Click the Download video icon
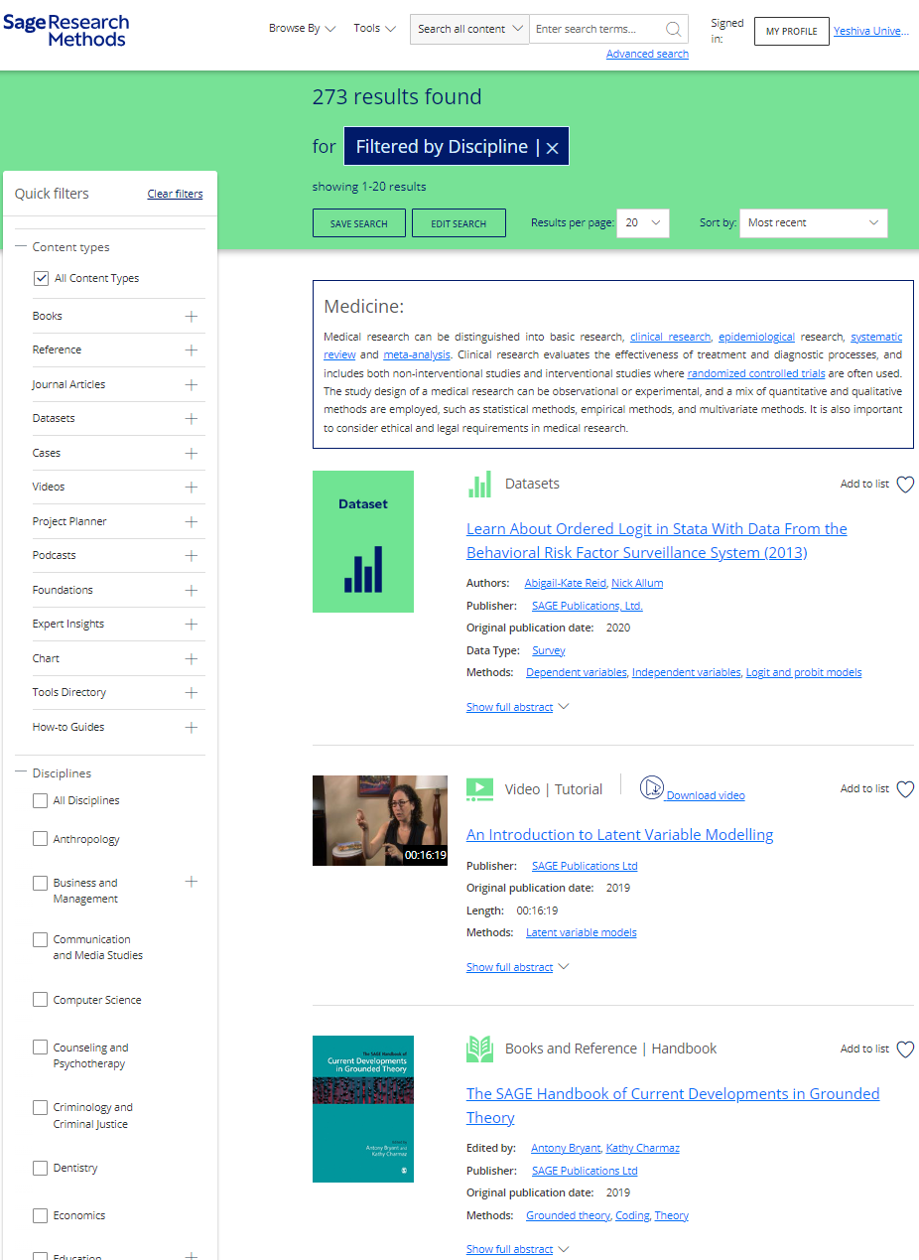 click(651, 787)
